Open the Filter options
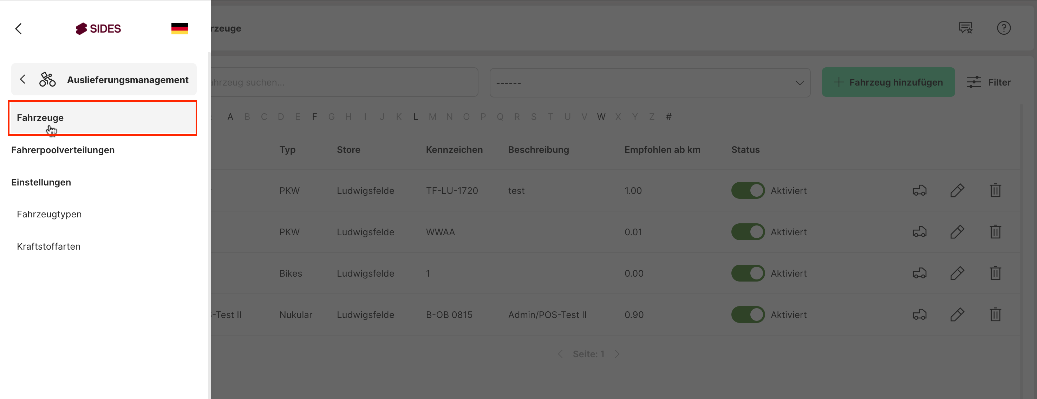 (x=989, y=82)
